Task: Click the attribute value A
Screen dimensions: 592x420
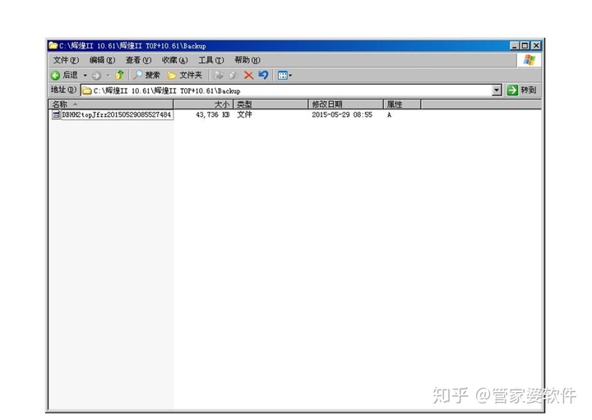Action: click(x=389, y=115)
